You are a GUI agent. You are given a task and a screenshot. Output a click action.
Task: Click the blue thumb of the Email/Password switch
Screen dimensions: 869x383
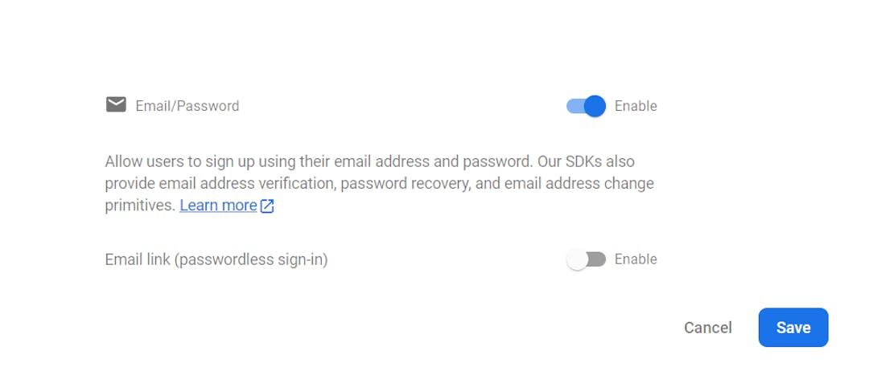595,106
